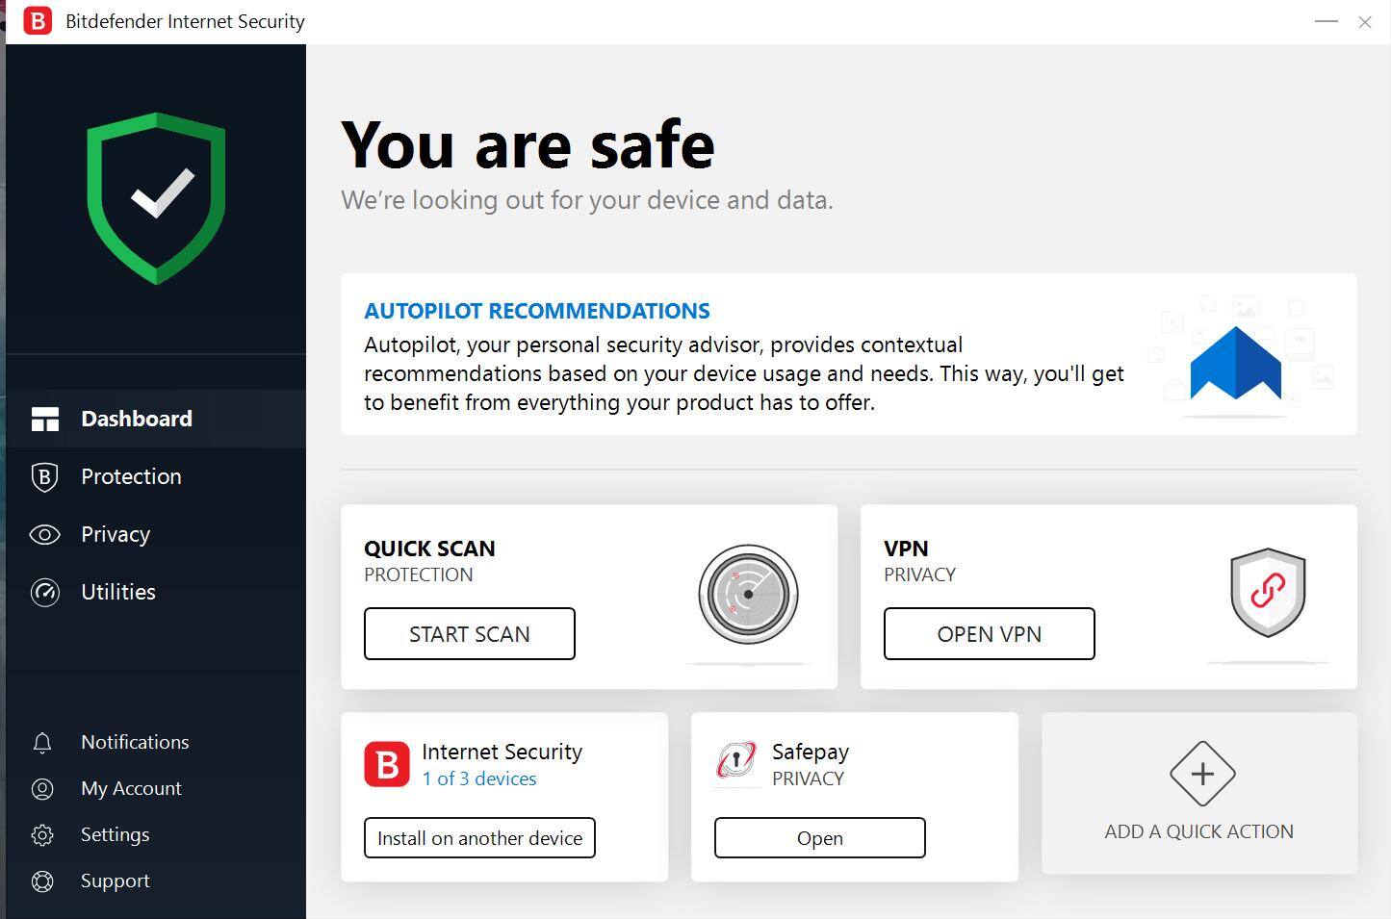This screenshot has height=919, width=1391.
Task: Click the Safepay logo icon
Action: pyautogui.click(x=736, y=761)
